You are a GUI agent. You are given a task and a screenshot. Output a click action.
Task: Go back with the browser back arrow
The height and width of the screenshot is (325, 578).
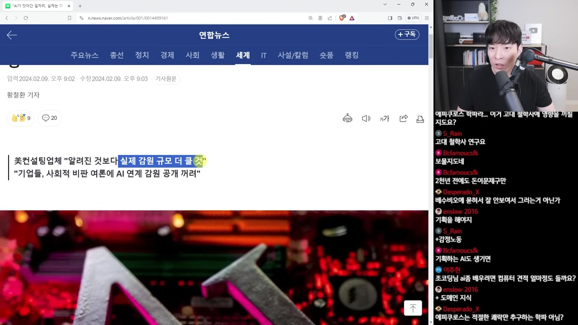coord(6,18)
